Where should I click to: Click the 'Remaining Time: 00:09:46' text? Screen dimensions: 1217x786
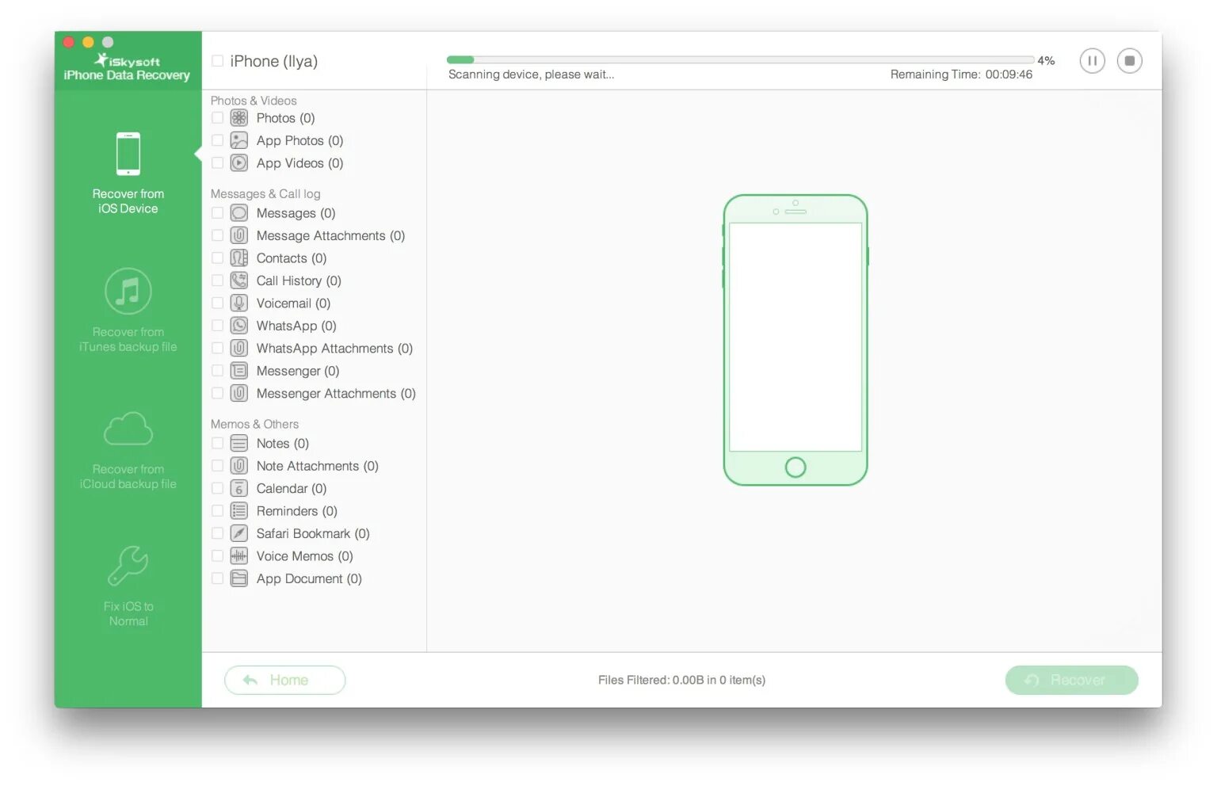point(961,74)
